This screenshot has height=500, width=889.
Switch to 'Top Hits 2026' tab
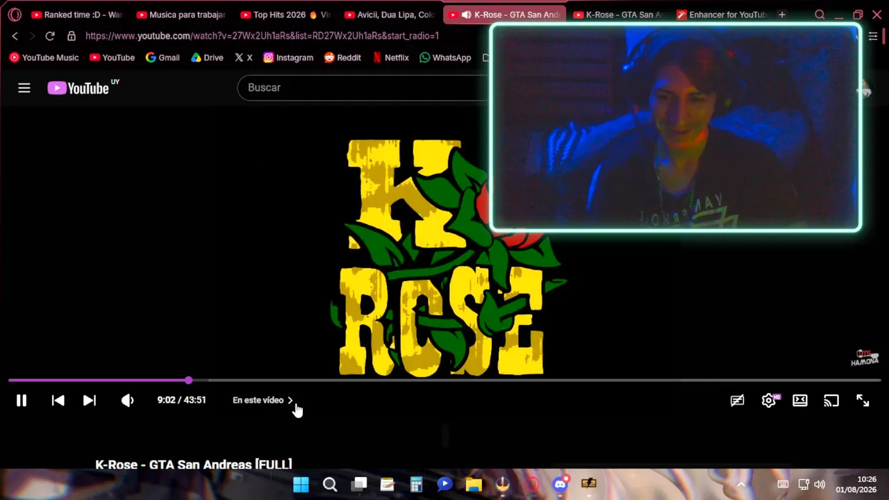(x=285, y=15)
